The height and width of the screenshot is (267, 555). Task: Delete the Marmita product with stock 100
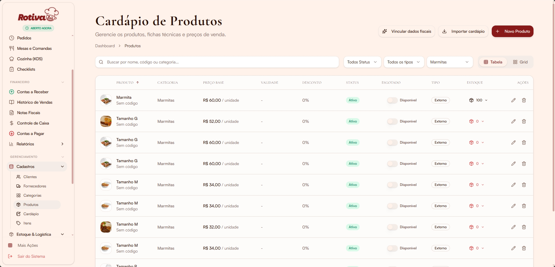tap(524, 100)
